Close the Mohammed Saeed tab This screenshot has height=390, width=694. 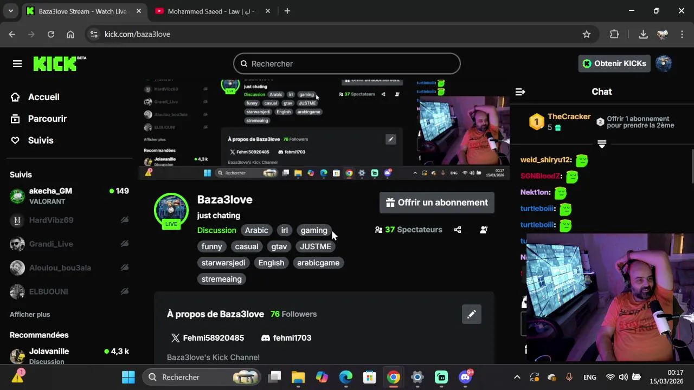click(x=268, y=11)
